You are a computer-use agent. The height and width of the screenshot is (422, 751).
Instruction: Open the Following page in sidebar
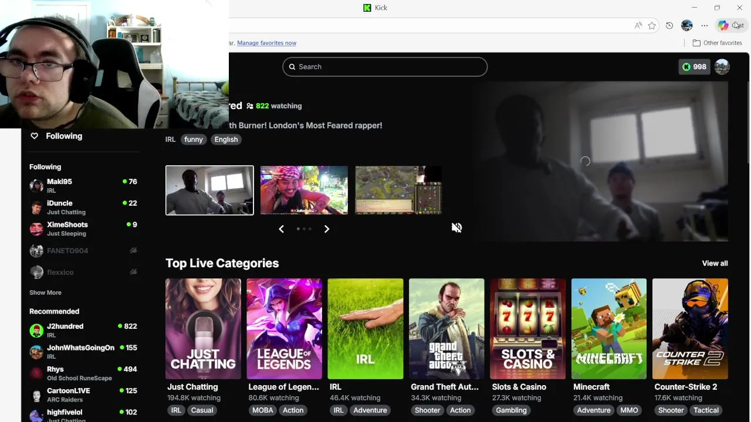(64, 136)
